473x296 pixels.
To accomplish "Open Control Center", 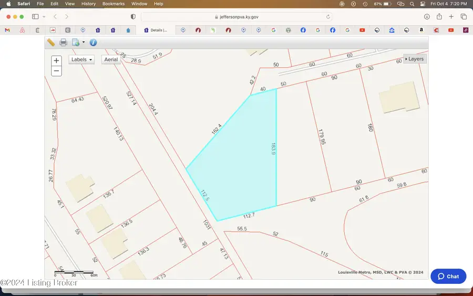I will coord(423,4).
